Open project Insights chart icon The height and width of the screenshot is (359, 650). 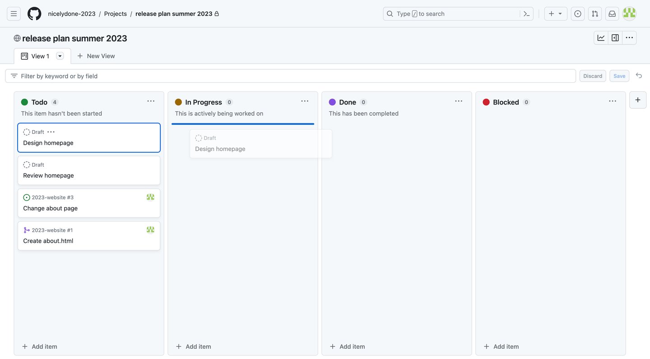pyautogui.click(x=600, y=38)
